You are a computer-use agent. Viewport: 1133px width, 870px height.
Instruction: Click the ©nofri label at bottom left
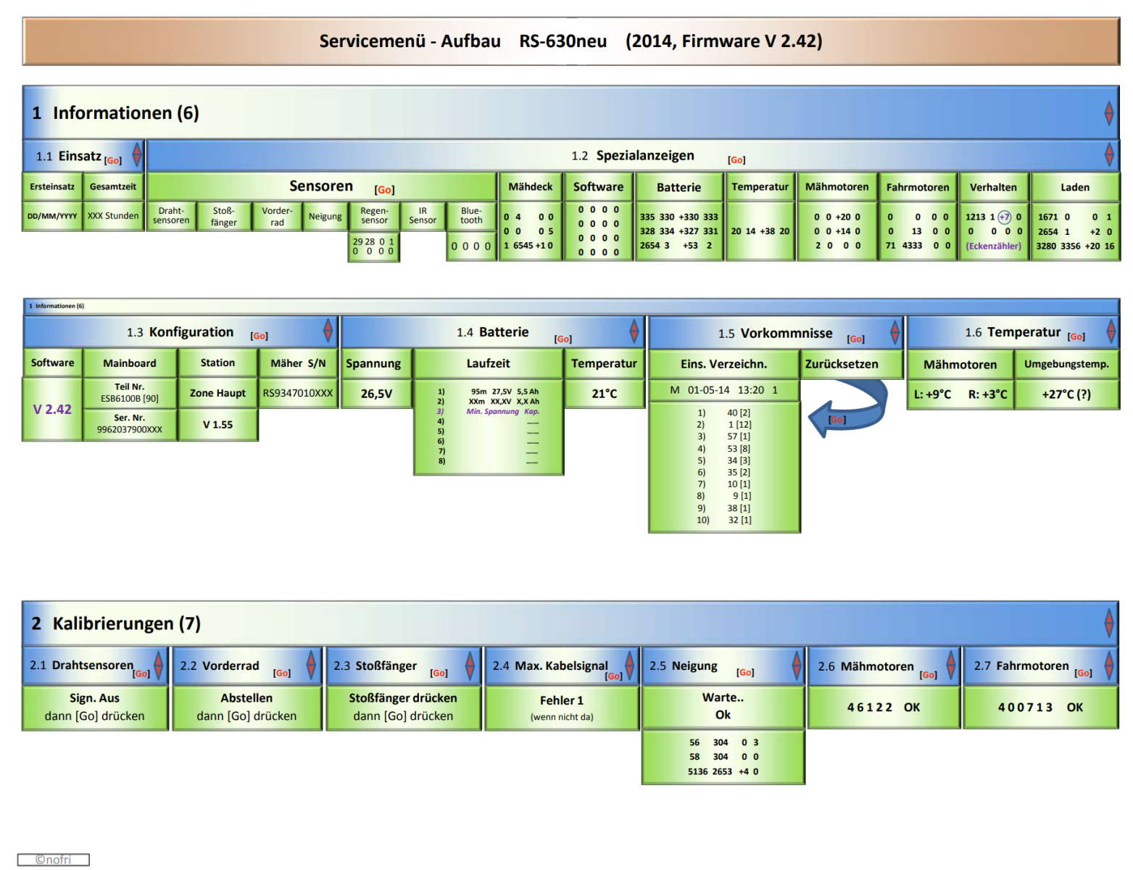point(54,860)
